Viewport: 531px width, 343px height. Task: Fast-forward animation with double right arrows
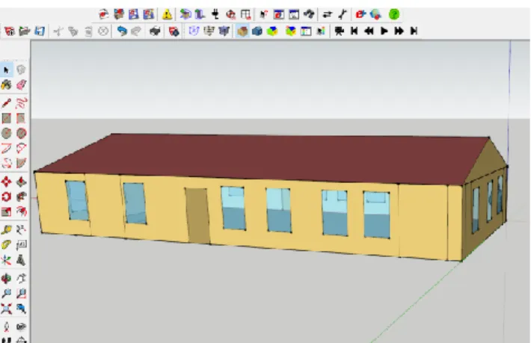tap(399, 31)
